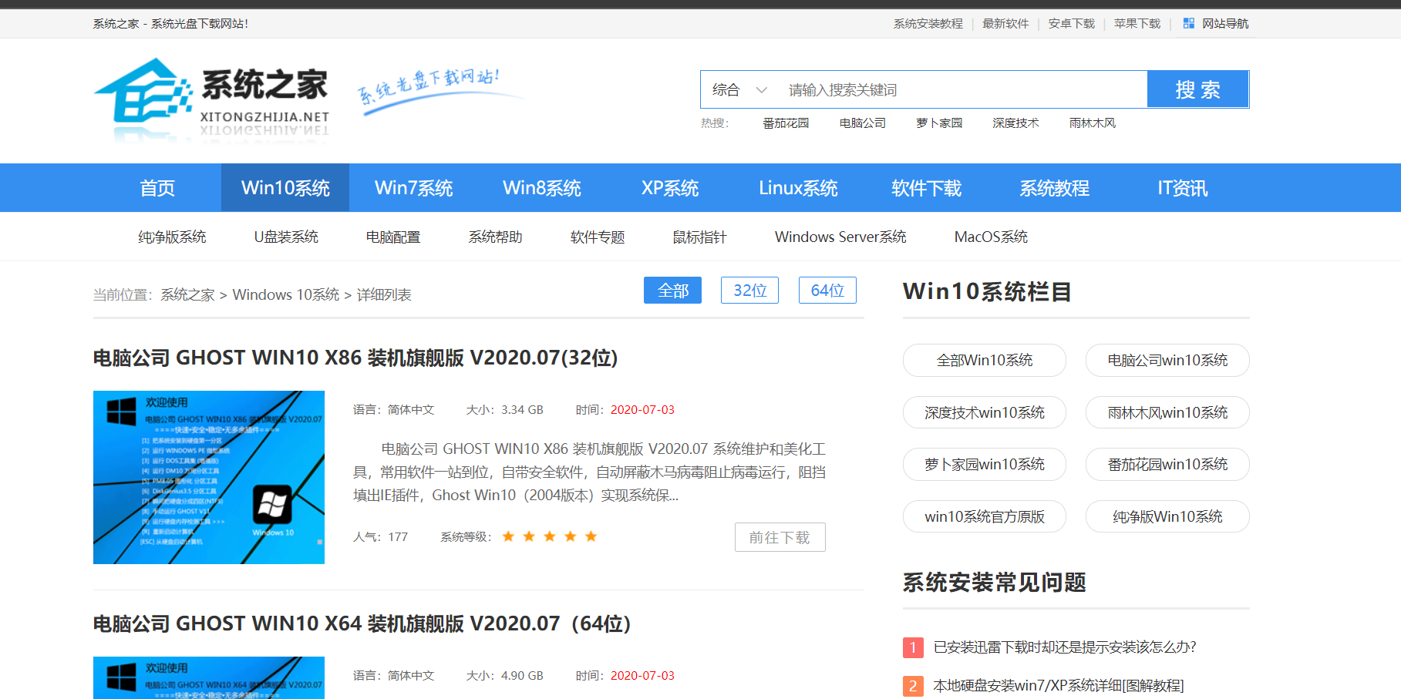Open 软件专题 sub-navigation link
The image size is (1401, 699).
[598, 237]
